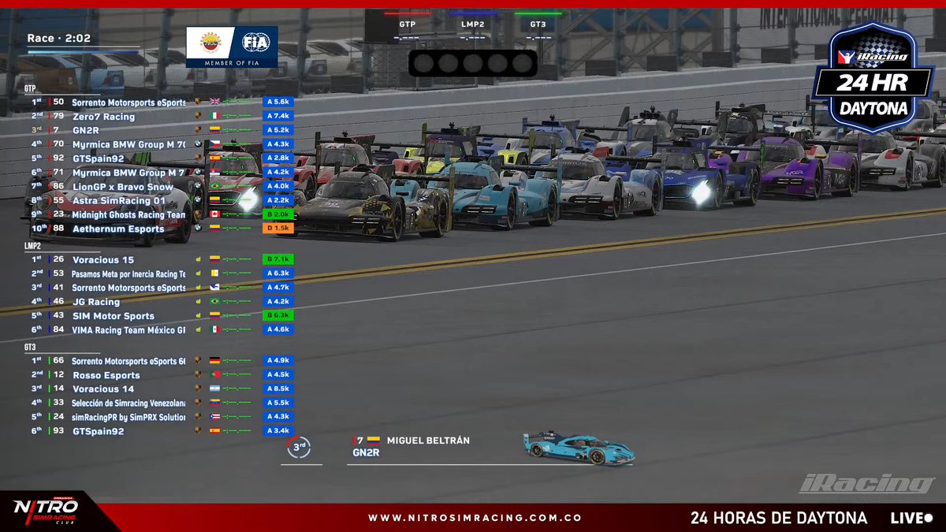
Task: Open the www.nitrosimracing.com.co link
Action: [x=475, y=518]
